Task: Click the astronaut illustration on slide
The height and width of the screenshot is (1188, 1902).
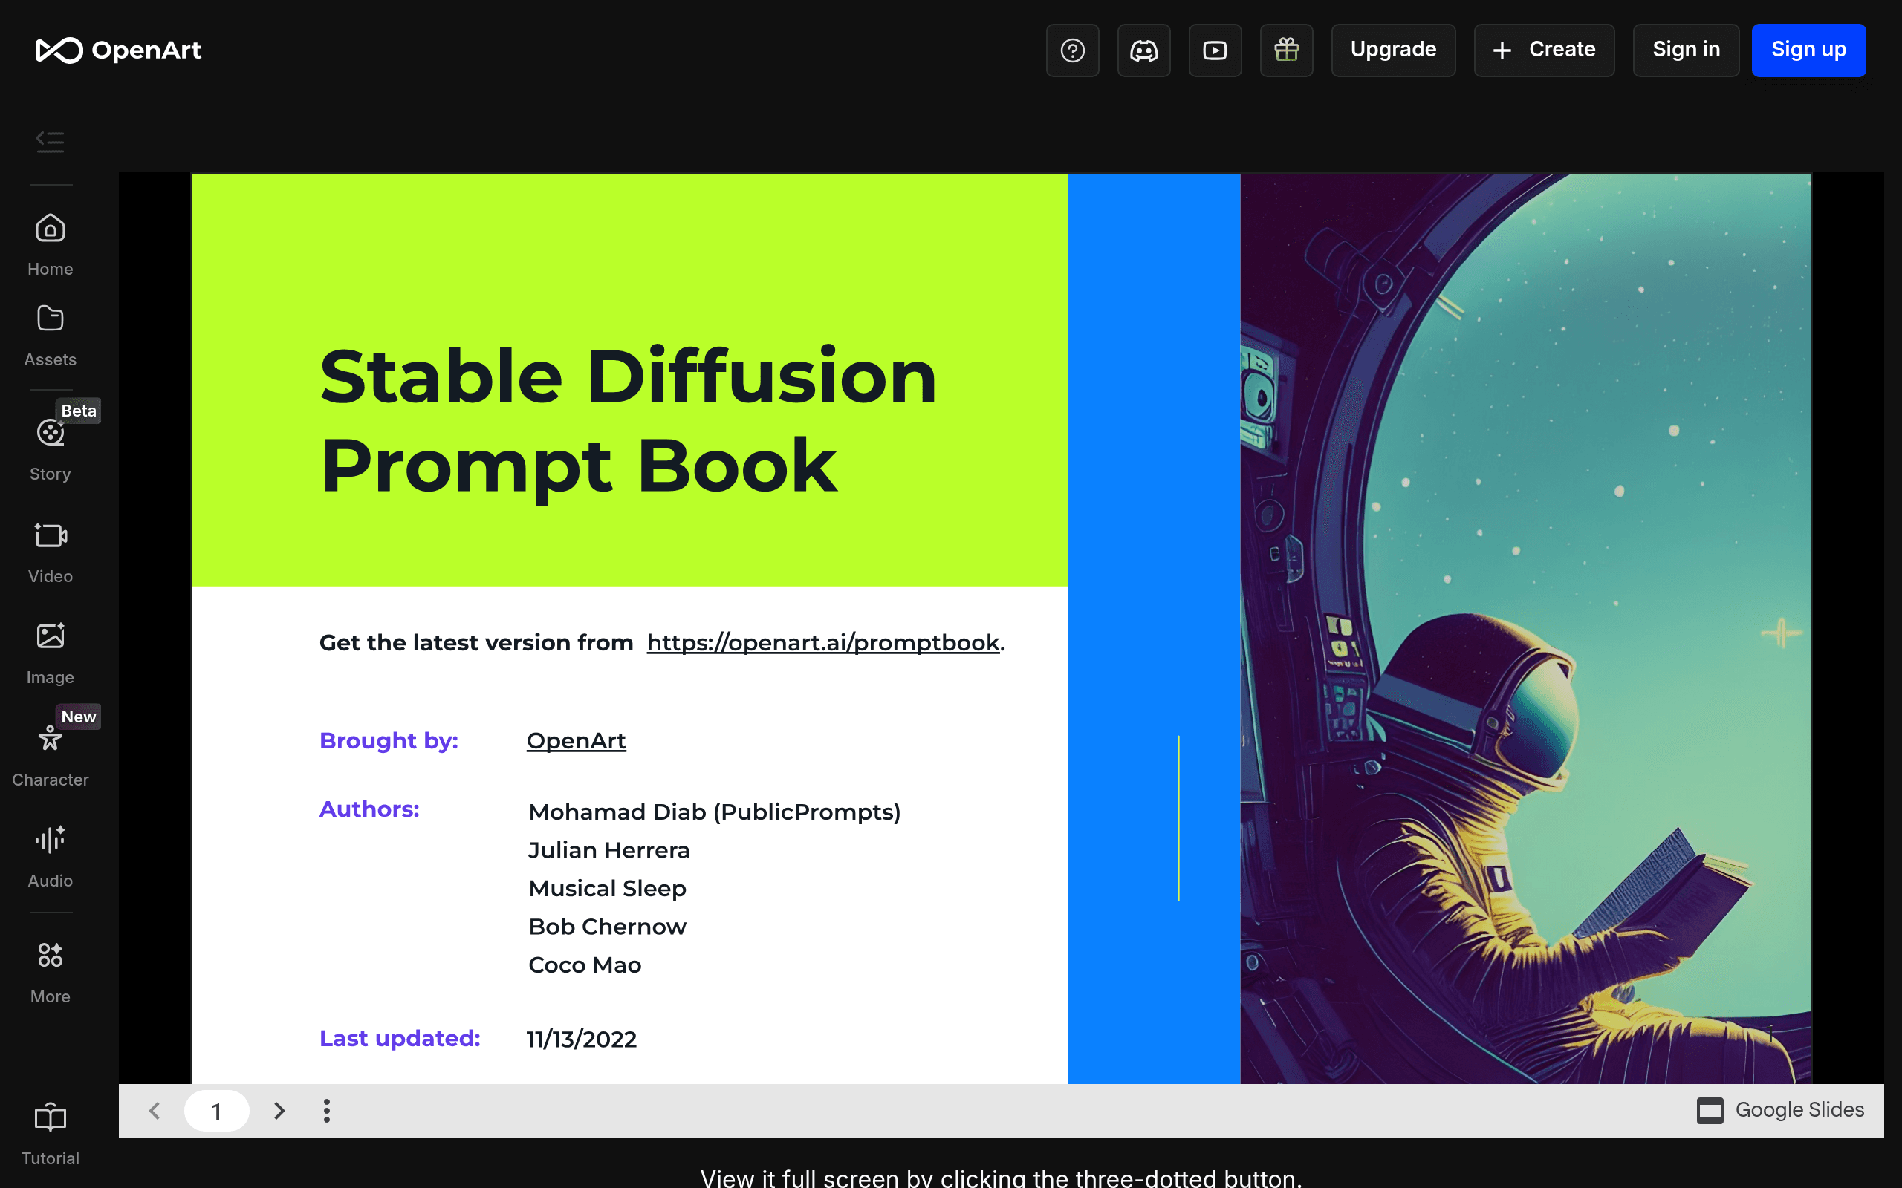Action: [1525, 629]
